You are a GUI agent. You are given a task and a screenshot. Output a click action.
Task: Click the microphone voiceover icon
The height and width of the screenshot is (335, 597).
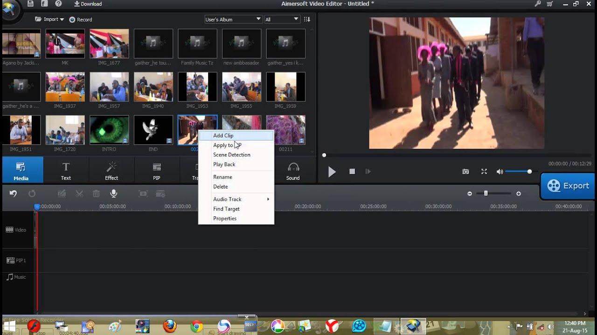coord(113,194)
